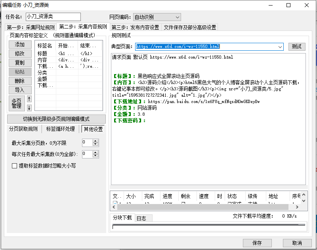Click the move-up arrow beside 多页管理
This screenshot has width=317, height=250.
pyautogui.click(x=29, y=99)
